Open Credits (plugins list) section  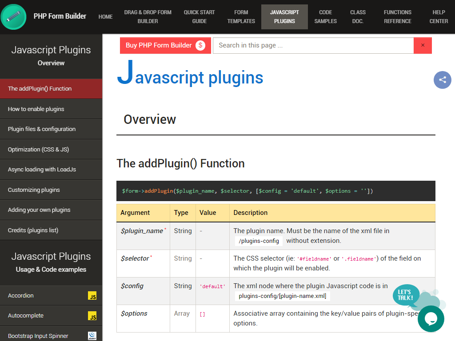tap(51, 230)
